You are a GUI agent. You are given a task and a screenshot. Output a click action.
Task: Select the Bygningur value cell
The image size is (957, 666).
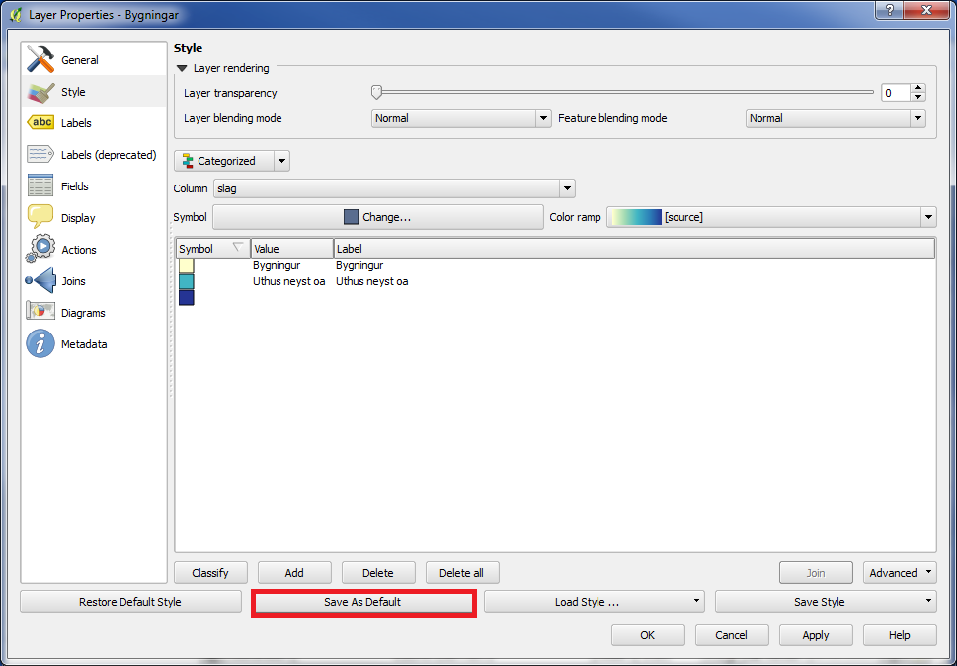pos(277,266)
